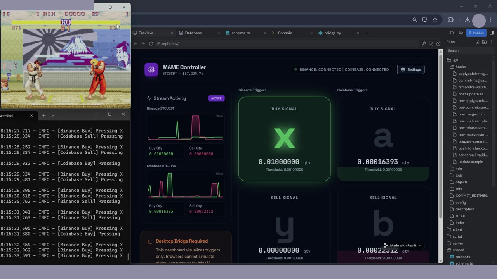The width and height of the screenshot is (497, 279).
Task: Toggle the sidebar layout icon beside Publish
Action: tap(492, 33)
